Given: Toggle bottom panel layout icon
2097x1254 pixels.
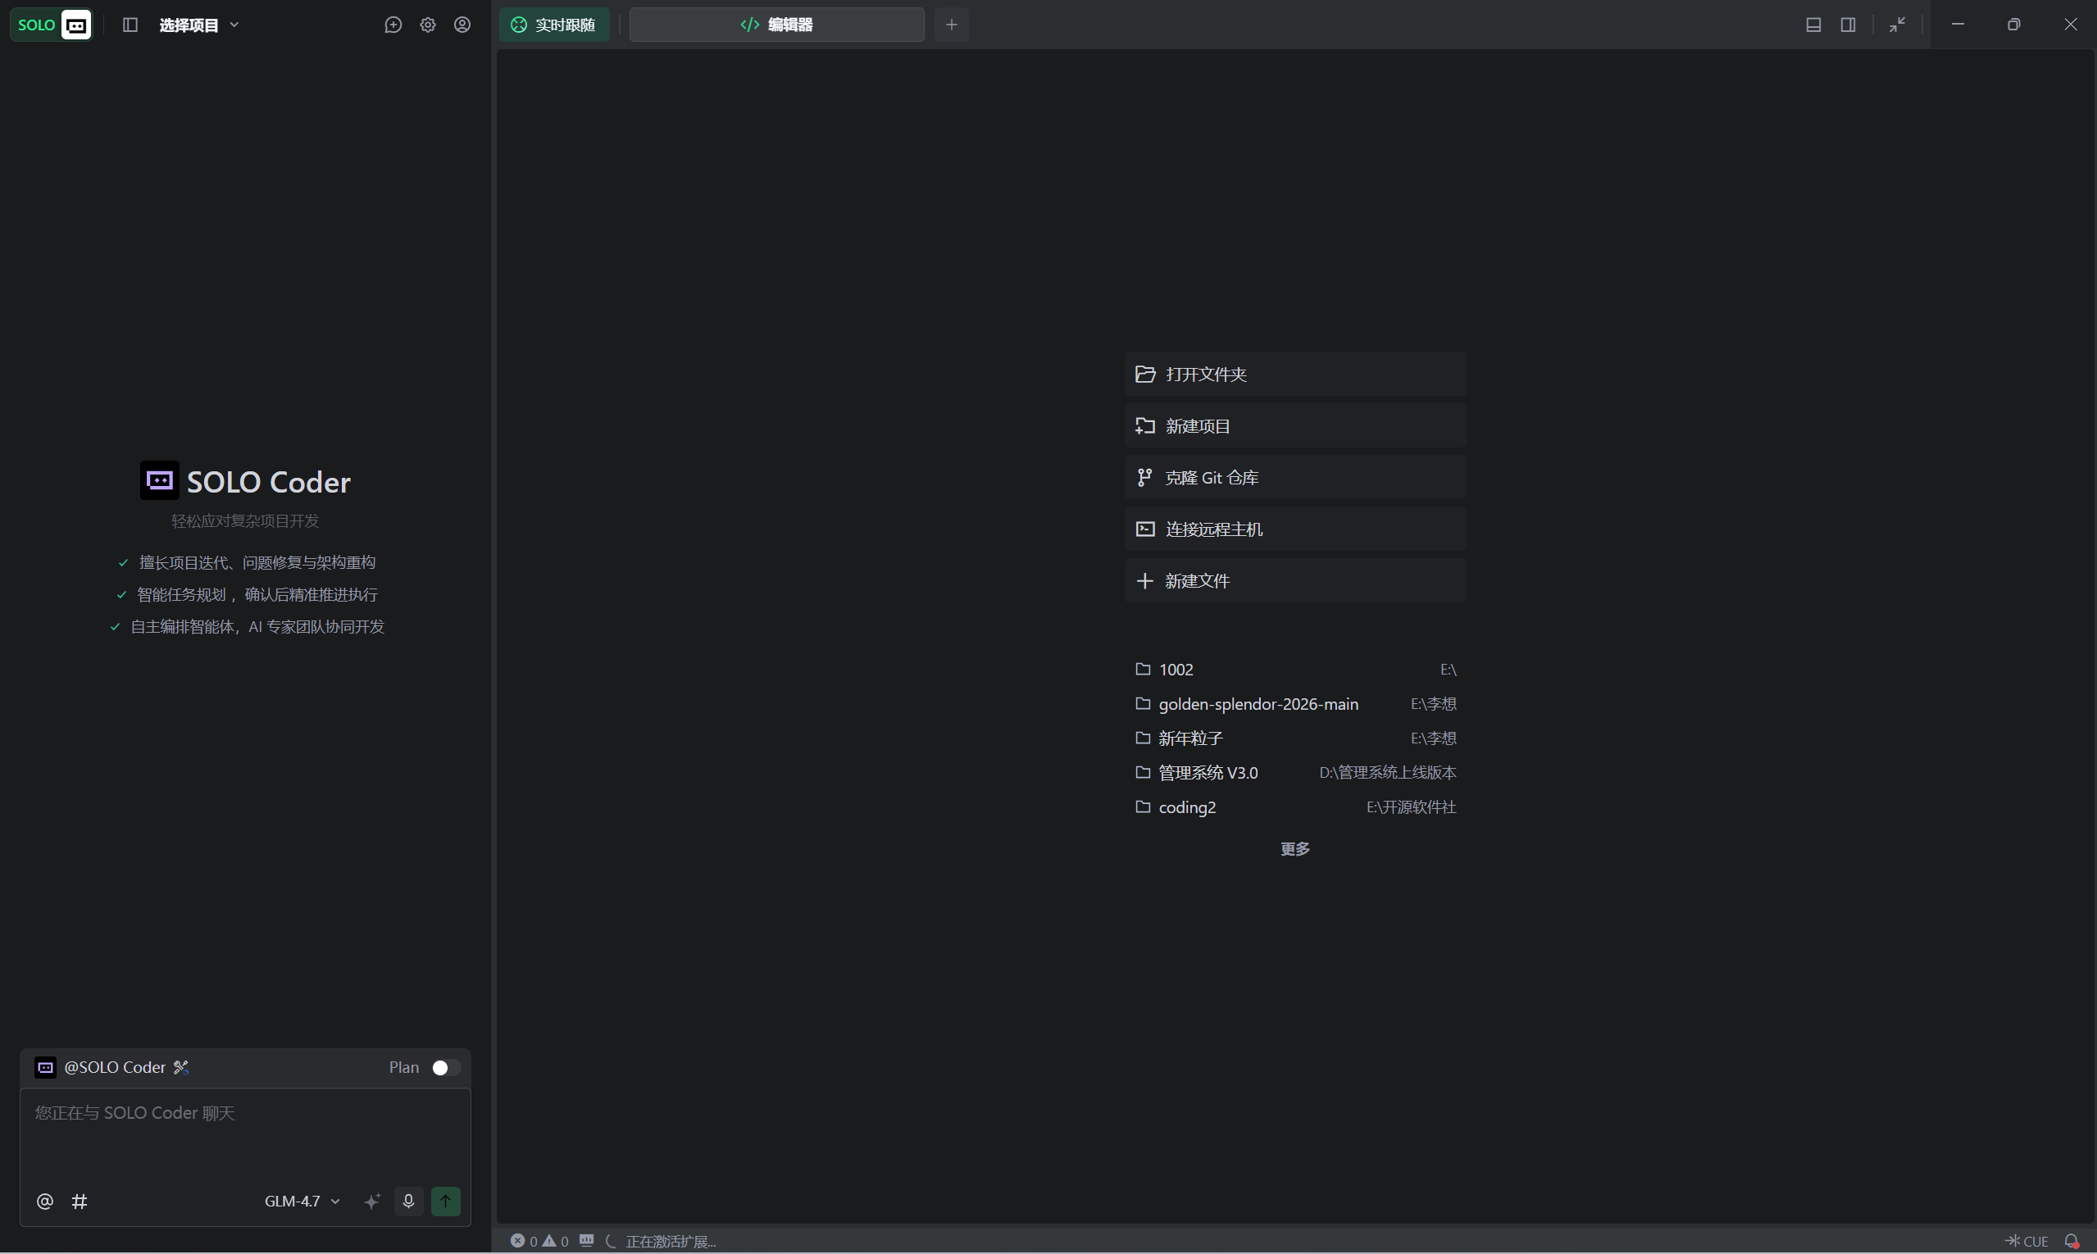Looking at the screenshot, I should pos(1813,25).
